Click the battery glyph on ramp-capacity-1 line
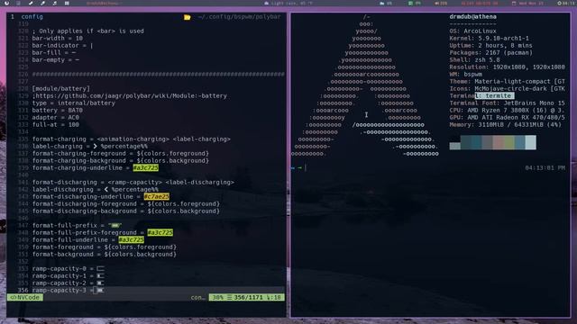The image size is (577, 324). tap(100, 276)
